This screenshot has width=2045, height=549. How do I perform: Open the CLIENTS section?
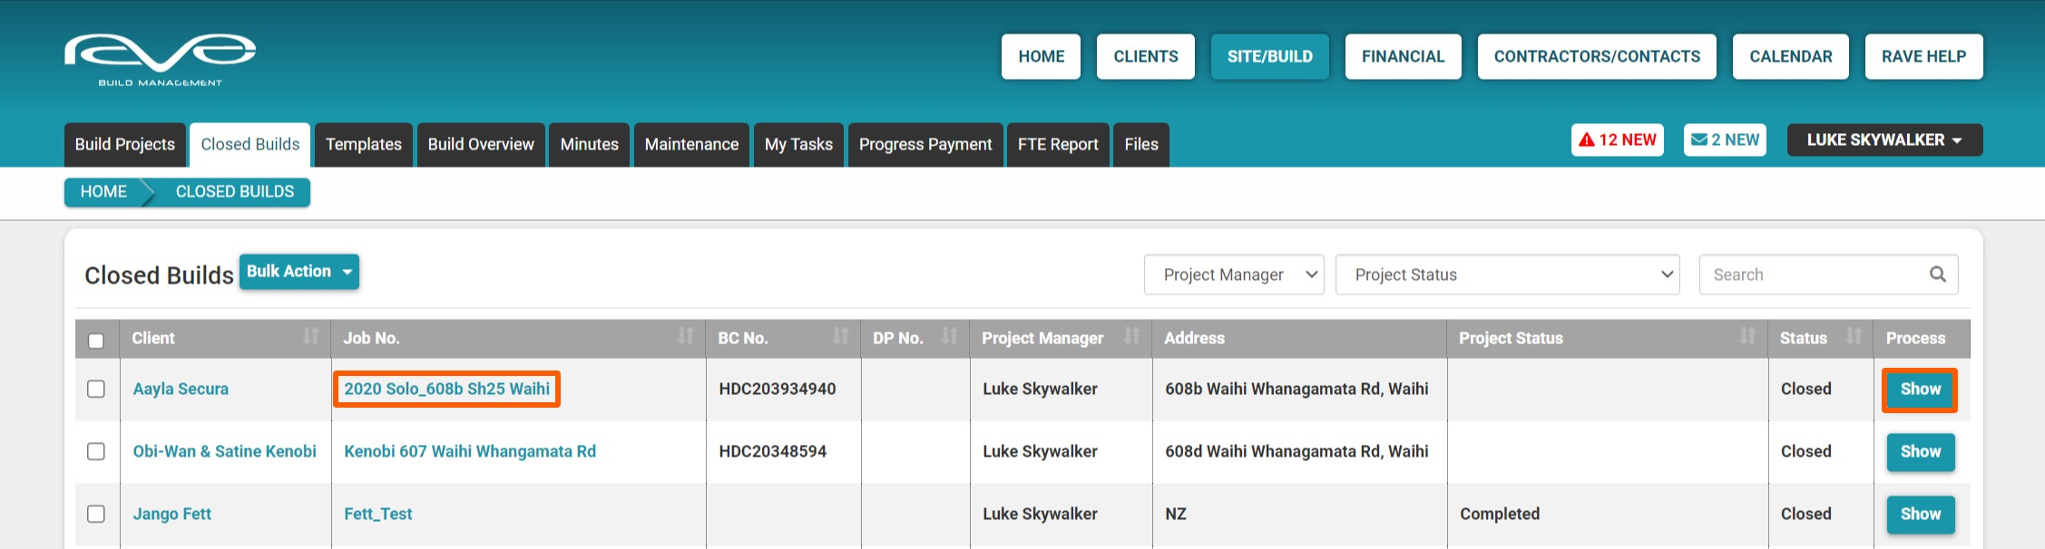[1146, 56]
